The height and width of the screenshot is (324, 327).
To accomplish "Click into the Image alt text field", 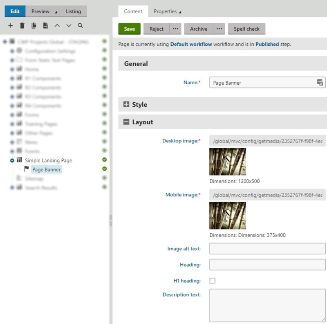I will (x=267, y=249).
